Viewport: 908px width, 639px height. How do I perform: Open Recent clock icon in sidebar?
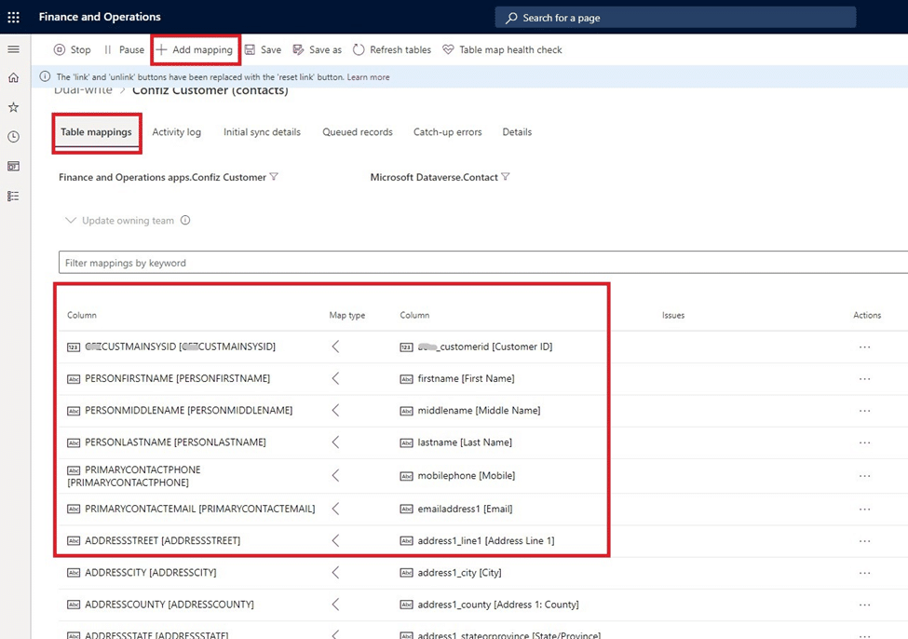(13, 137)
